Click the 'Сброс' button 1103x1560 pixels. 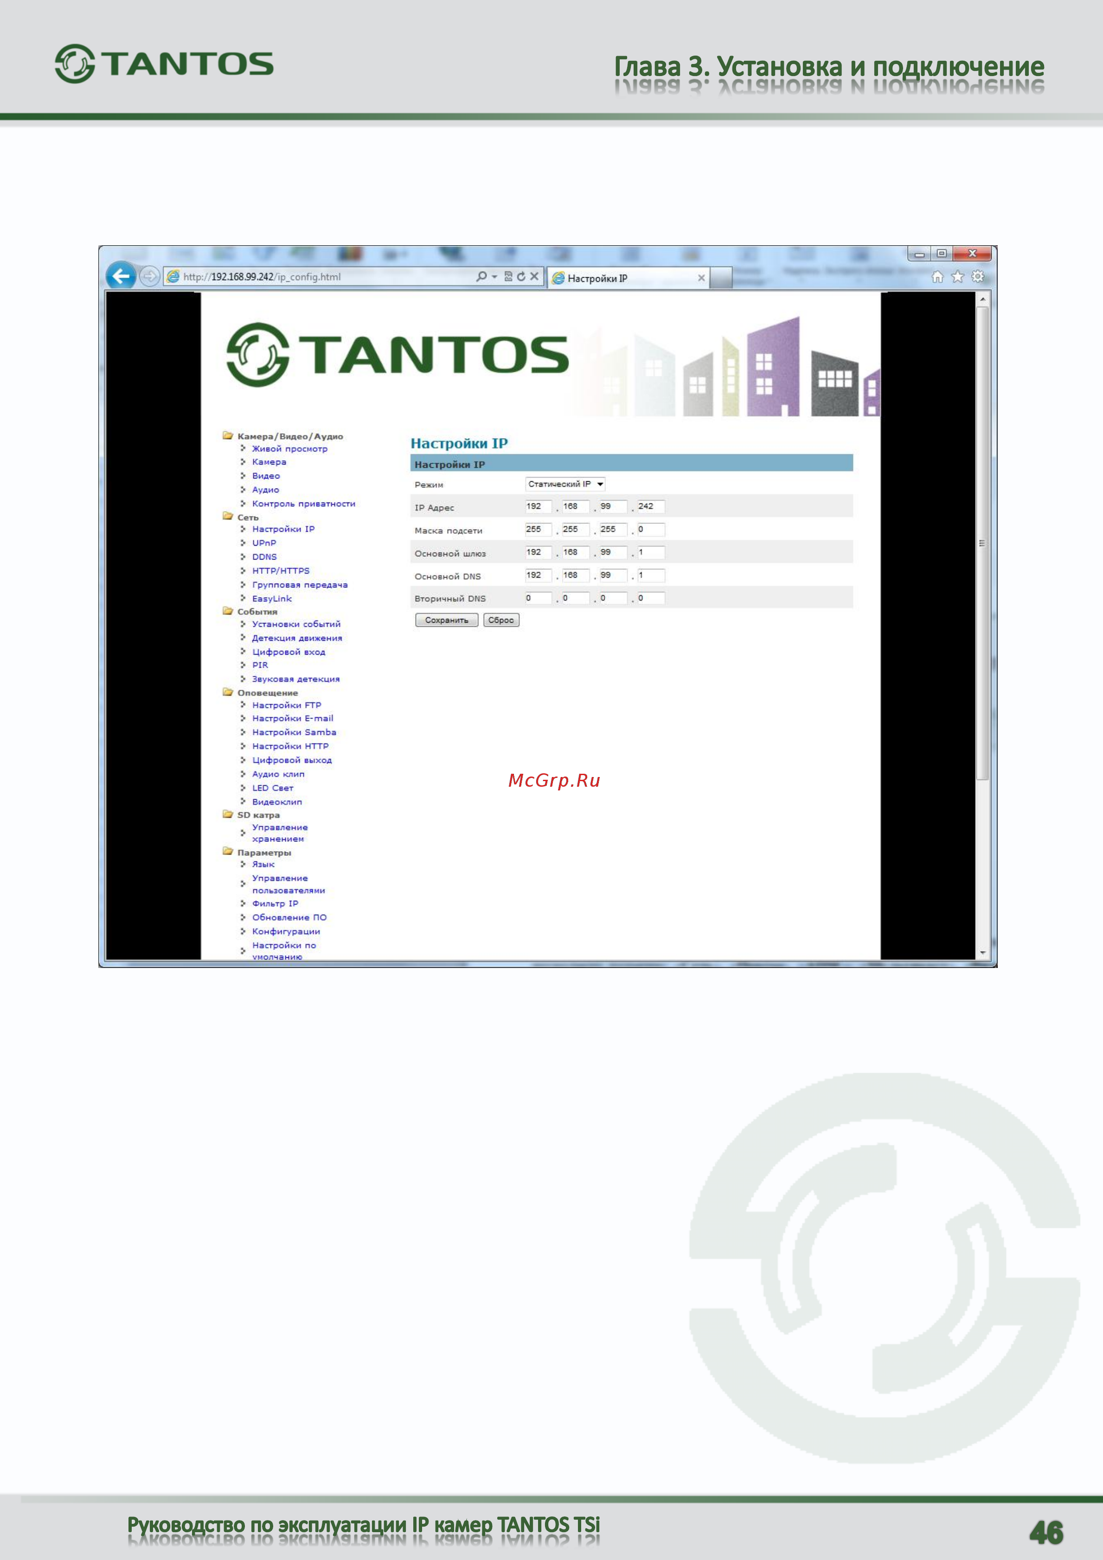pos(501,620)
